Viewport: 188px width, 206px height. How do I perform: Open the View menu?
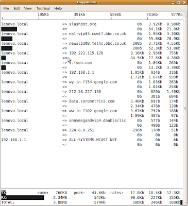[x=28, y=8]
